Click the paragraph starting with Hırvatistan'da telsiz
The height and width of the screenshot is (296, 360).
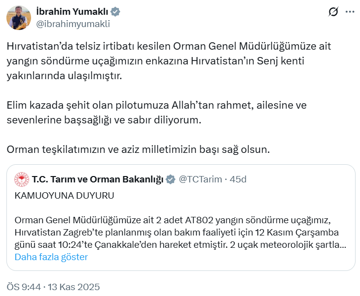coord(168,61)
